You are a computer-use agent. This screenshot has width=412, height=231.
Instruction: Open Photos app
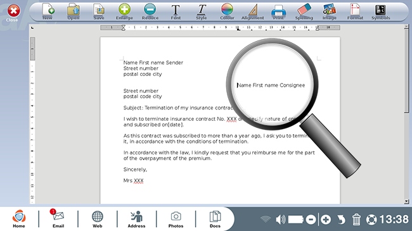(x=176, y=219)
